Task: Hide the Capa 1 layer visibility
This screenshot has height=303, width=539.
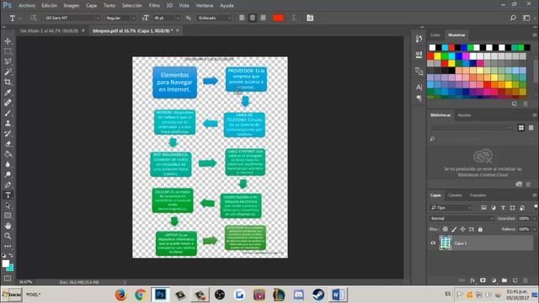Action: [x=433, y=243]
